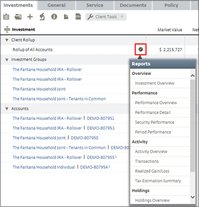Open the Transactions report
The width and height of the screenshot is (199, 207).
(x=147, y=161)
